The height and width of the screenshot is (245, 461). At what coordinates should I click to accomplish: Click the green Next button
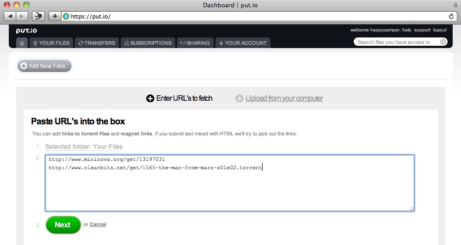pyautogui.click(x=63, y=225)
